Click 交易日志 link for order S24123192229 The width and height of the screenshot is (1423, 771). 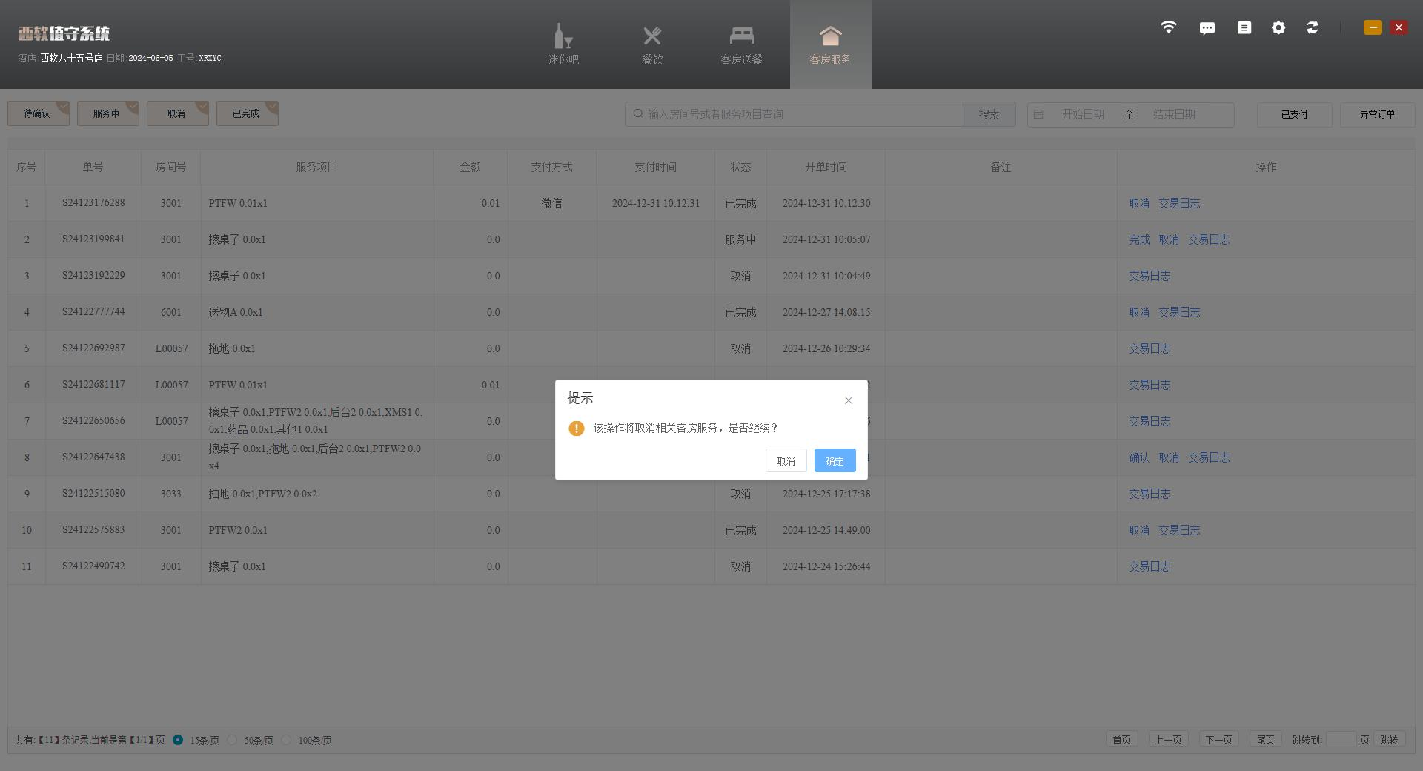tap(1150, 276)
